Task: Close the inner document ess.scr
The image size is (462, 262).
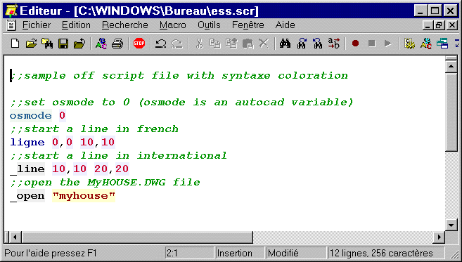Action: coord(451,25)
